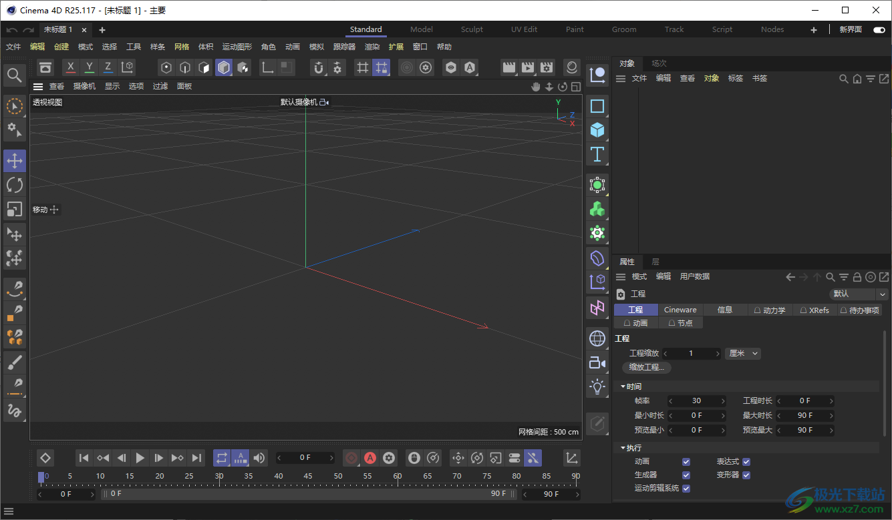Switch to UV Edit layout
This screenshot has width=892, height=520.
525,29
